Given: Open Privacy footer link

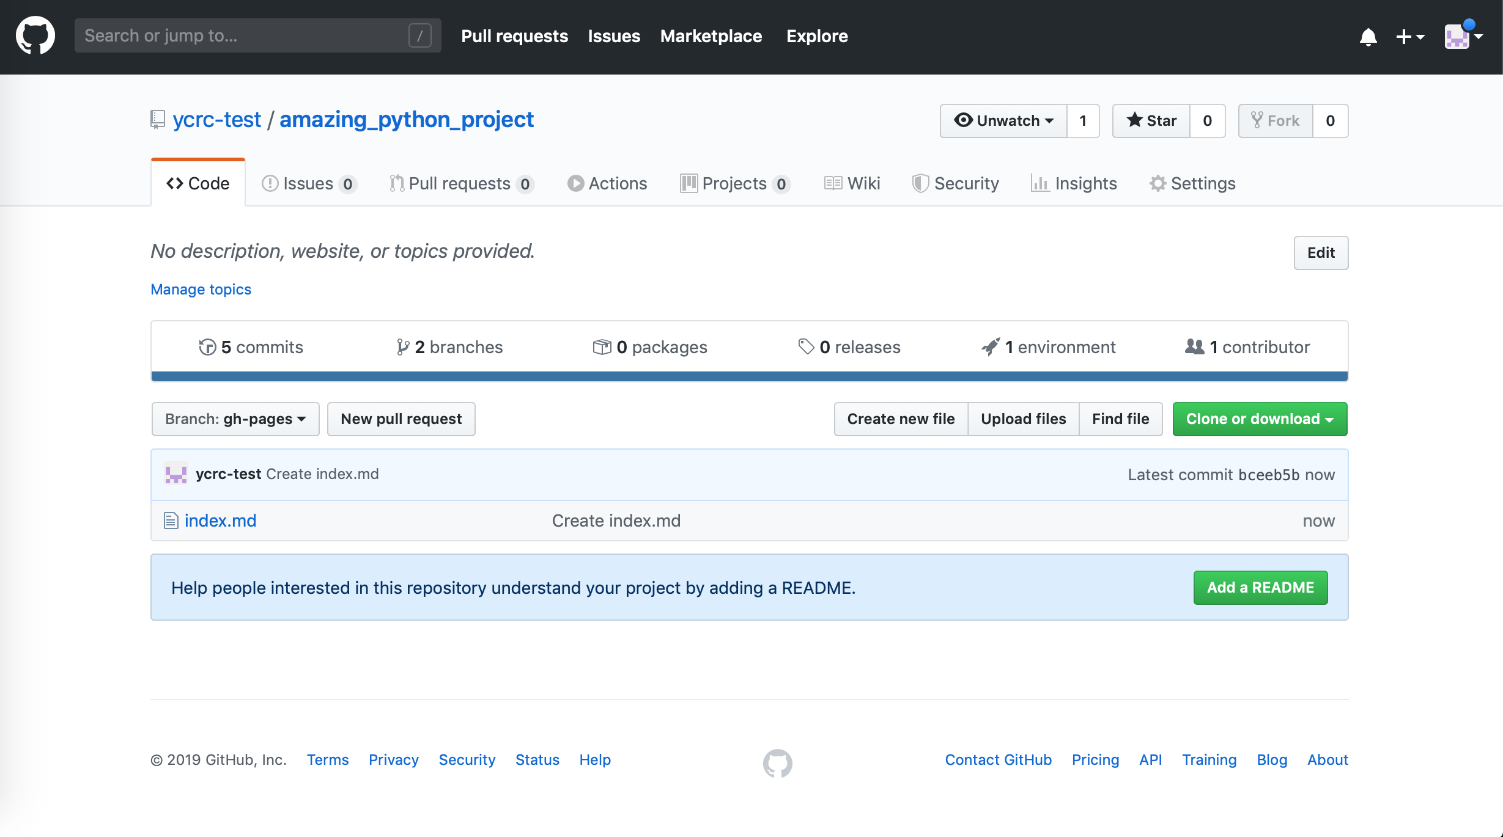Looking at the screenshot, I should pos(394,760).
